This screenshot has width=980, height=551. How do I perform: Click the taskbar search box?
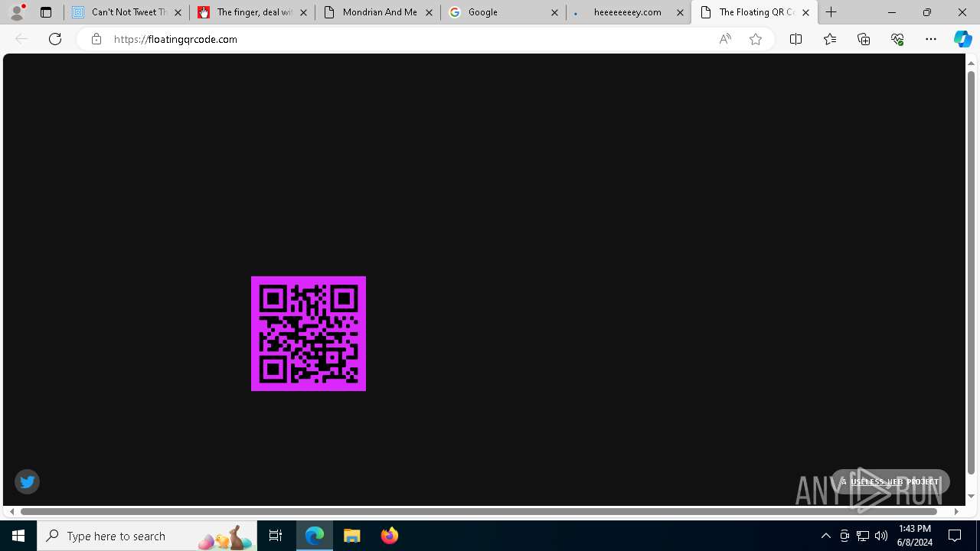[x=147, y=536]
